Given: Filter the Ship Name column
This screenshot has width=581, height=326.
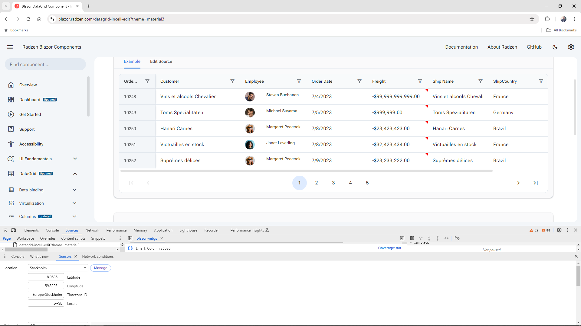Looking at the screenshot, I should coord(481,81).
